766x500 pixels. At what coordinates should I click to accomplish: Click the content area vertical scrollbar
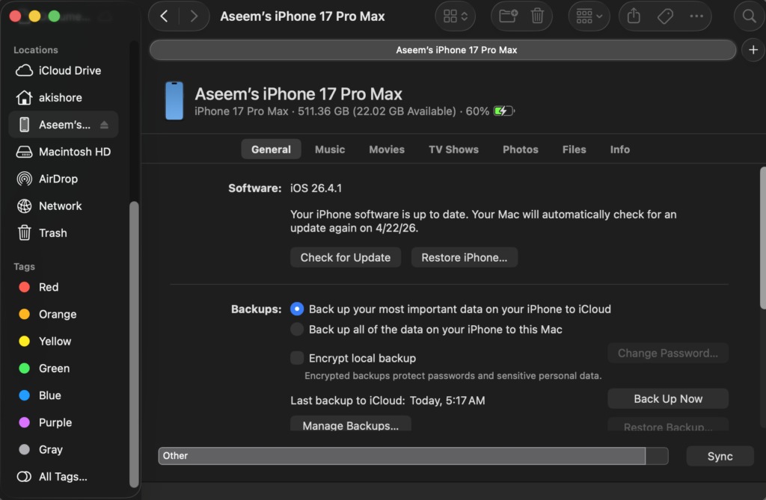tap(762, 238)
